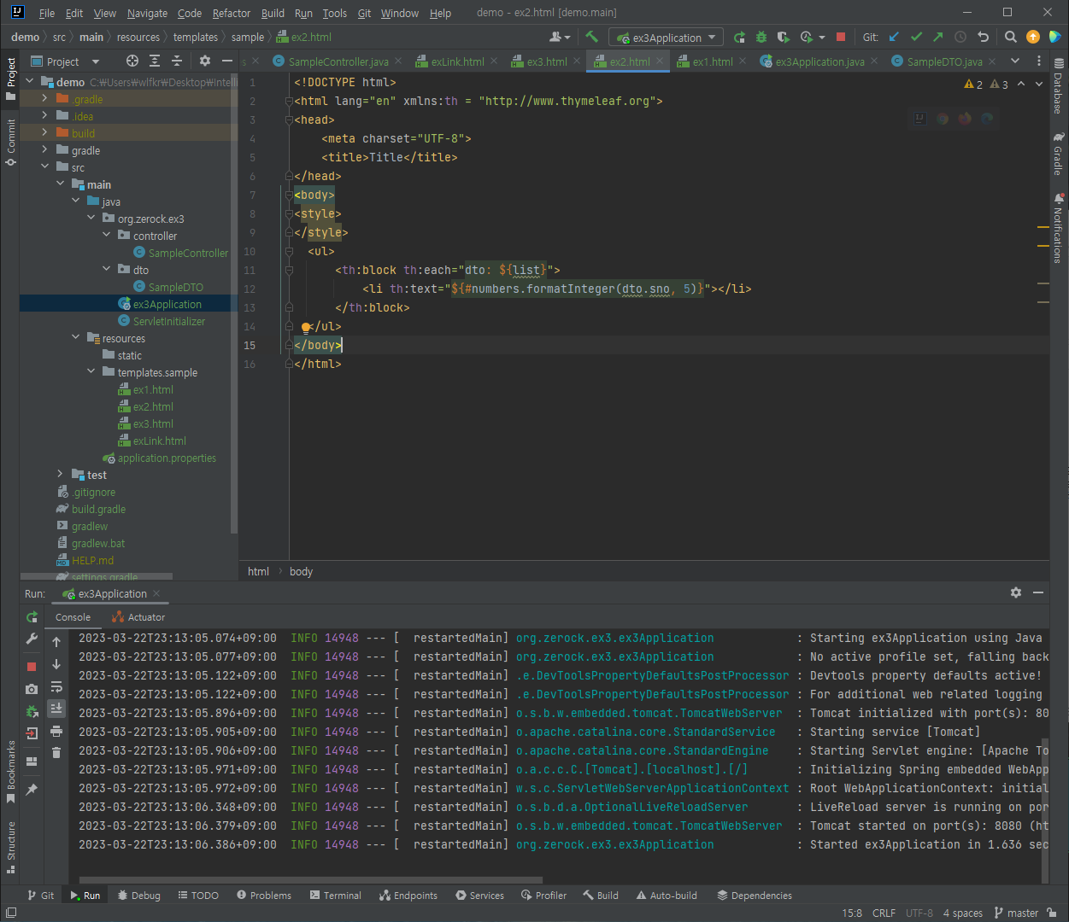Change the indent setting via 4 spaces
The image size is (1069, 922).
pyautogui.click(x=963, y=913)
